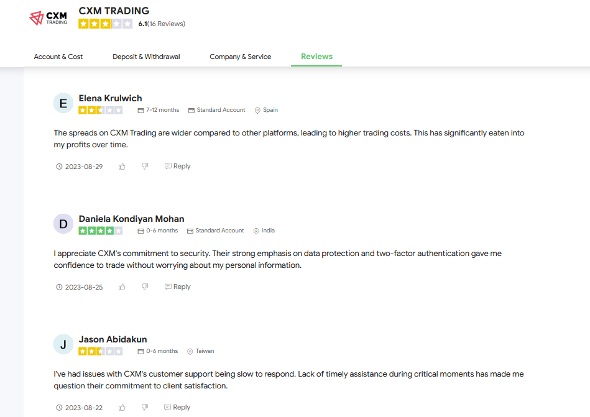
Task: Like Elena Krulwich's review with thumbs up
Action: (x=122, y=166)
